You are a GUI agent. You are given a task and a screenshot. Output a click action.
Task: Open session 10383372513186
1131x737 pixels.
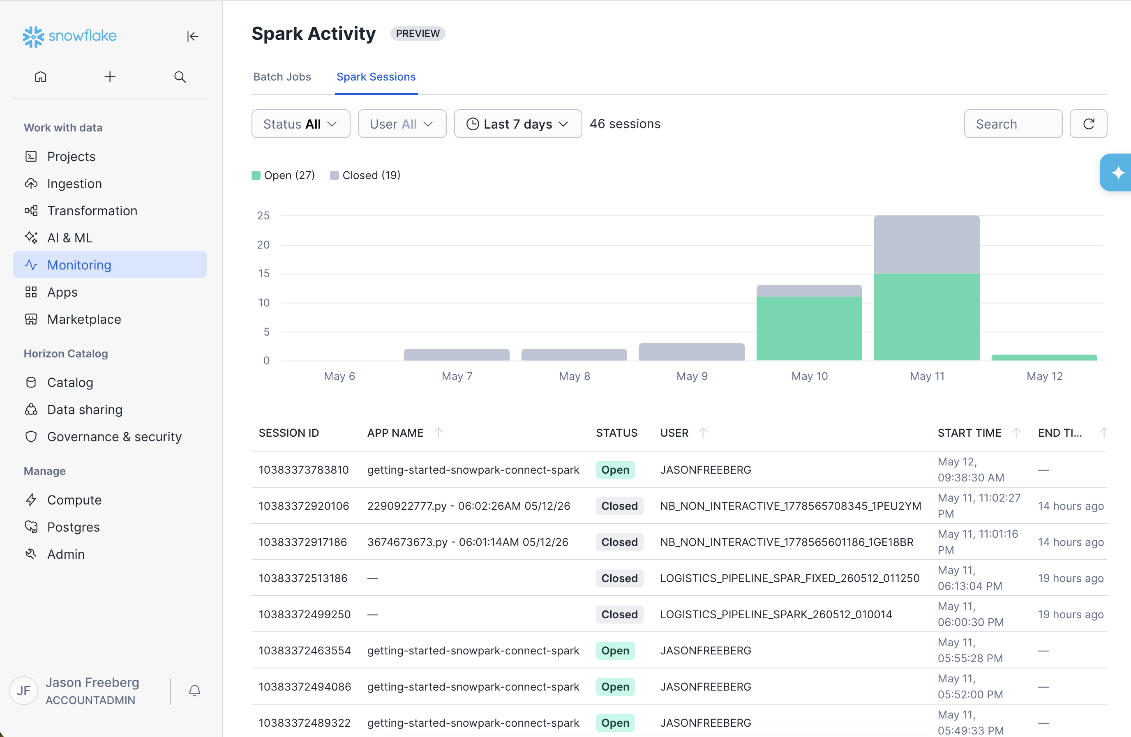(x=303, y=578)
